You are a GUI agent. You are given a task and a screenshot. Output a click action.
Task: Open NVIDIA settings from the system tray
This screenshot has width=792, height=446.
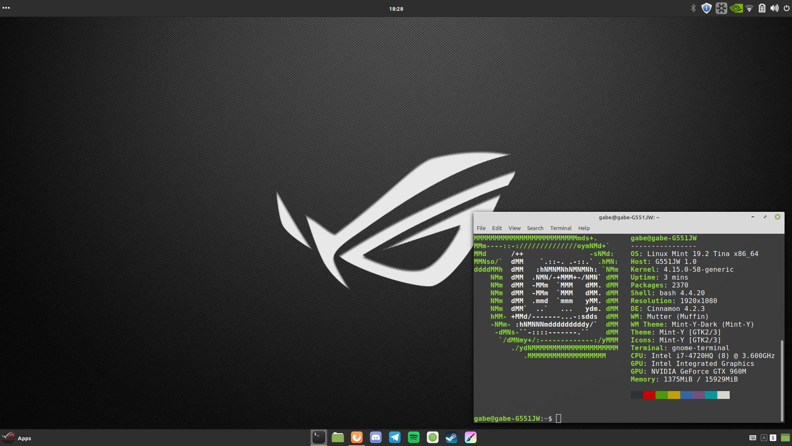[736, 8]
